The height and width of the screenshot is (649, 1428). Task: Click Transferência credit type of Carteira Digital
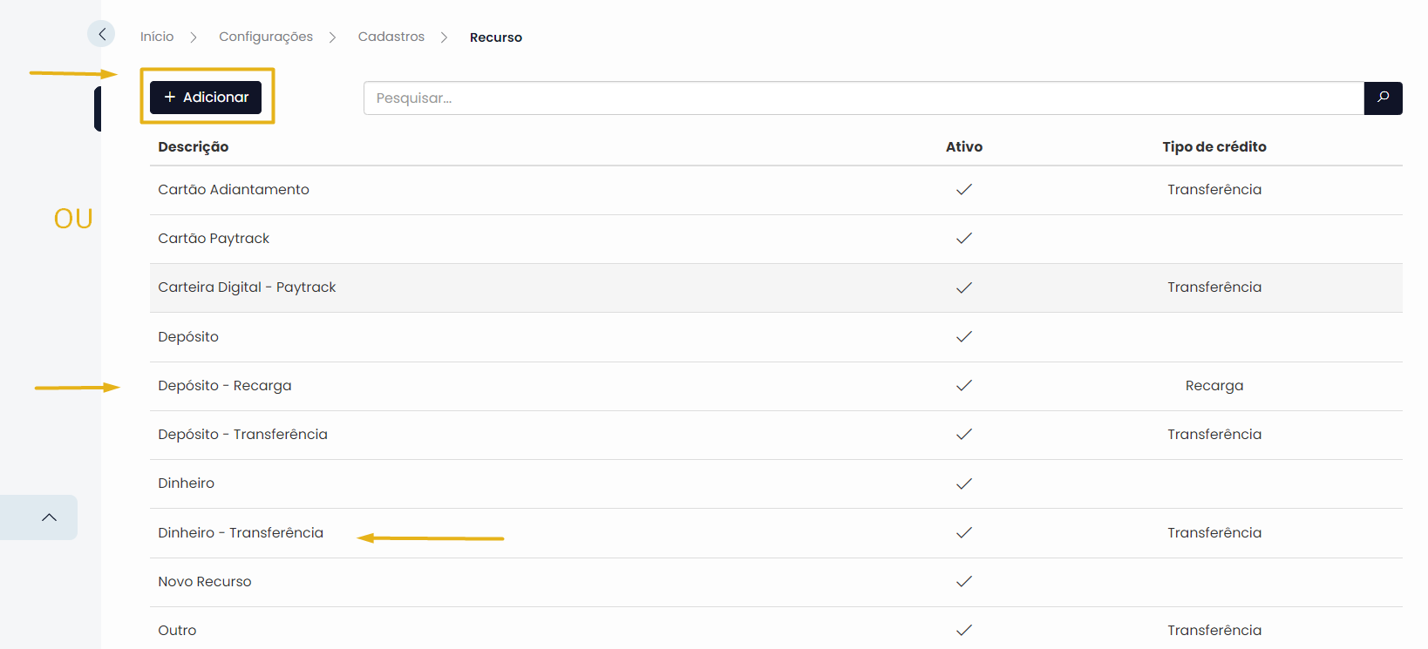pyautogui.click(x=1214, y=287)
